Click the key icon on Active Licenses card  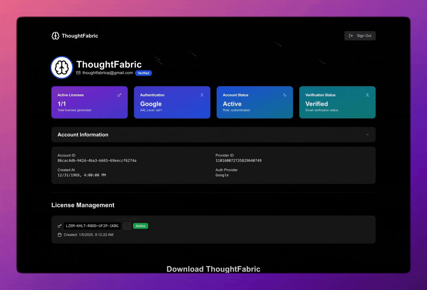119,95
